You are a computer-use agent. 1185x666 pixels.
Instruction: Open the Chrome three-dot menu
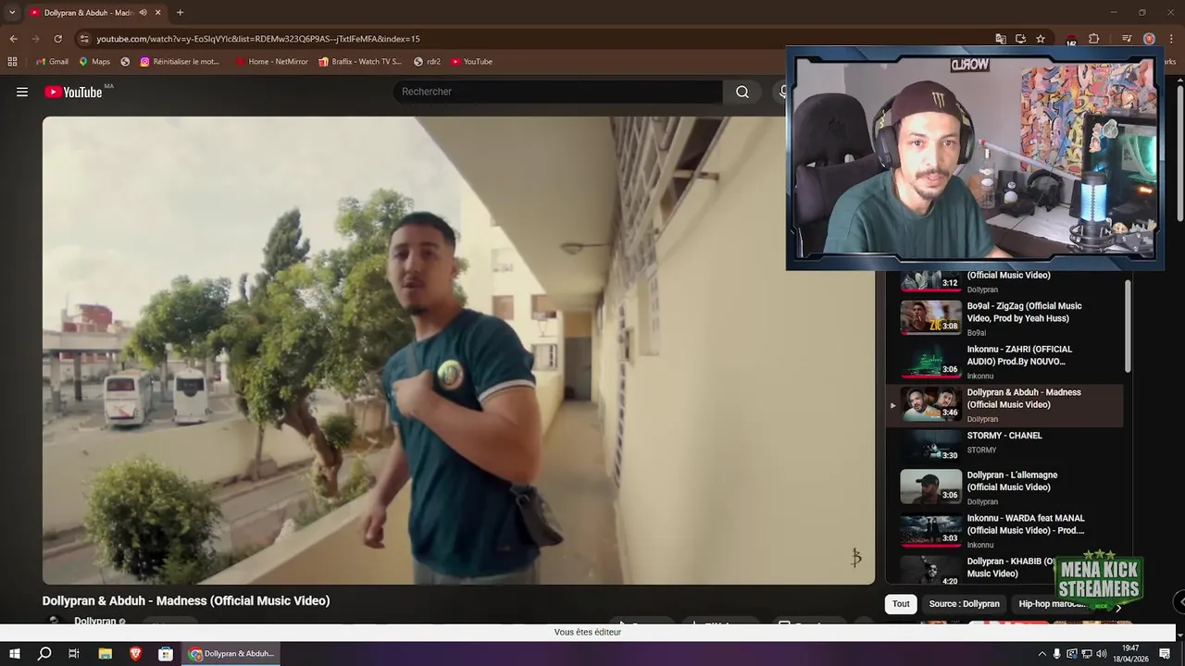point(1171,39)
